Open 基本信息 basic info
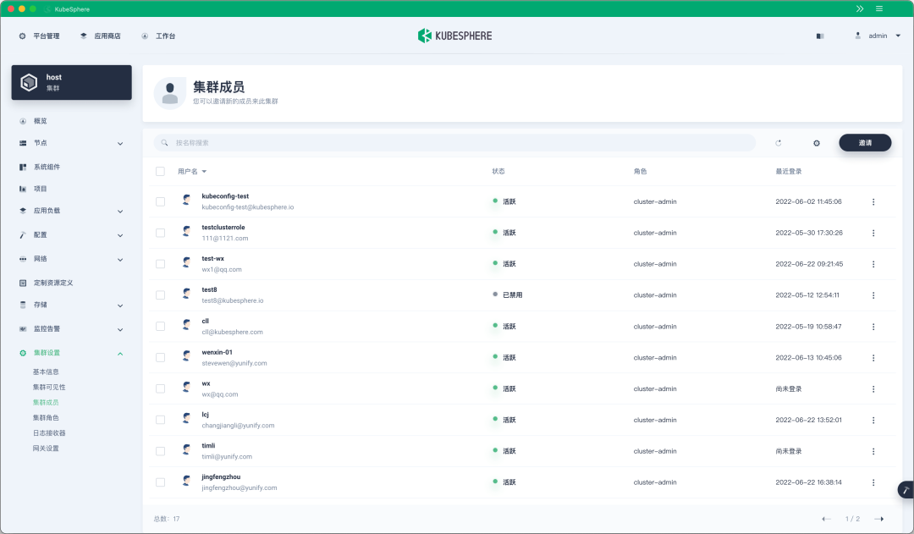Image resolution: width=914 pixels, height=534 pixels. (46, 372)
